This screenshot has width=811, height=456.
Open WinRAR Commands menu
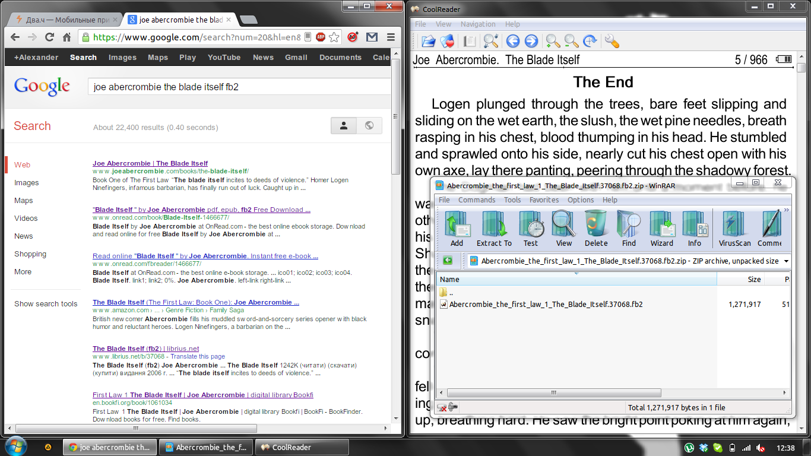tap(477, 200)
